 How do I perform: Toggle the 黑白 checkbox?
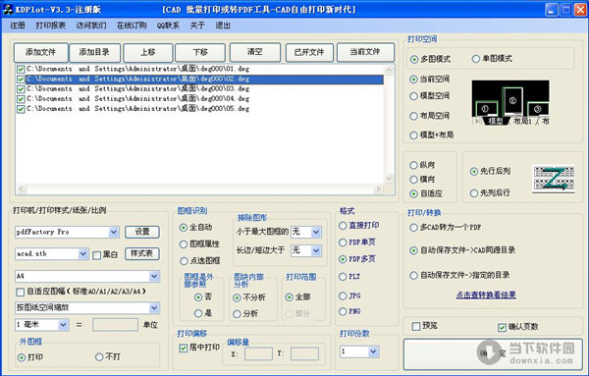click(x=96, y=255)
